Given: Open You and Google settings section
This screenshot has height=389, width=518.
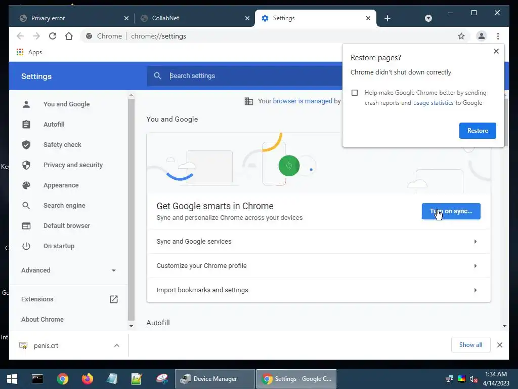Looking at the screenshot, I should [66, 104].
